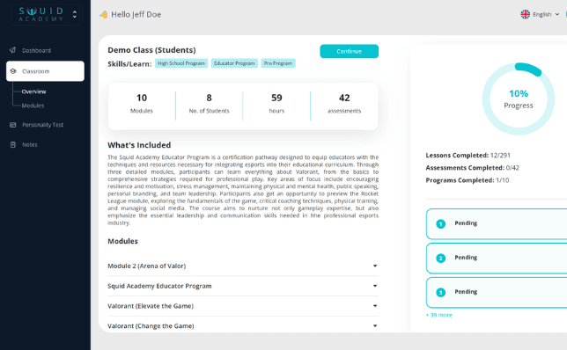This screenshot has width=567, height=350.
Task: Open the Modules sub-item in sidebar
Action: click(x=33, y=106)
